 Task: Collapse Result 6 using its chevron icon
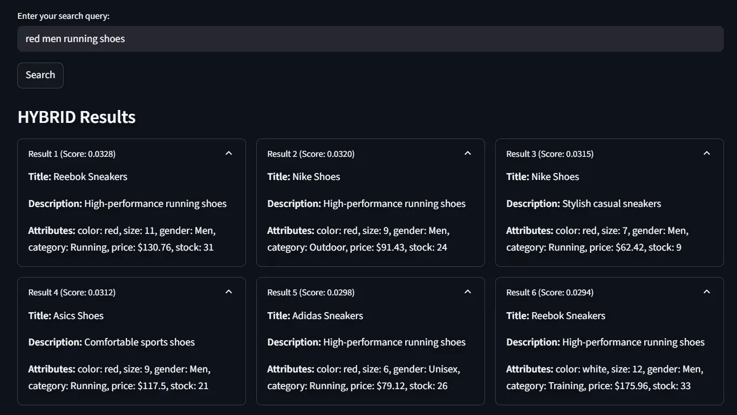[x=707, y=292]
